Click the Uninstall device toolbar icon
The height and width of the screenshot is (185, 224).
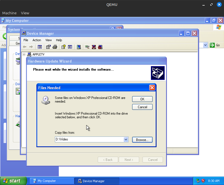pos(94,47)
